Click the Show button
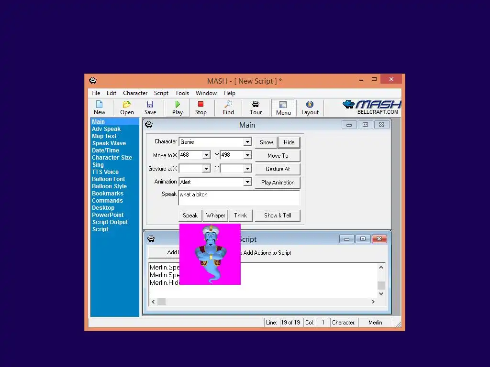490x367 pixels. [266, 142]
